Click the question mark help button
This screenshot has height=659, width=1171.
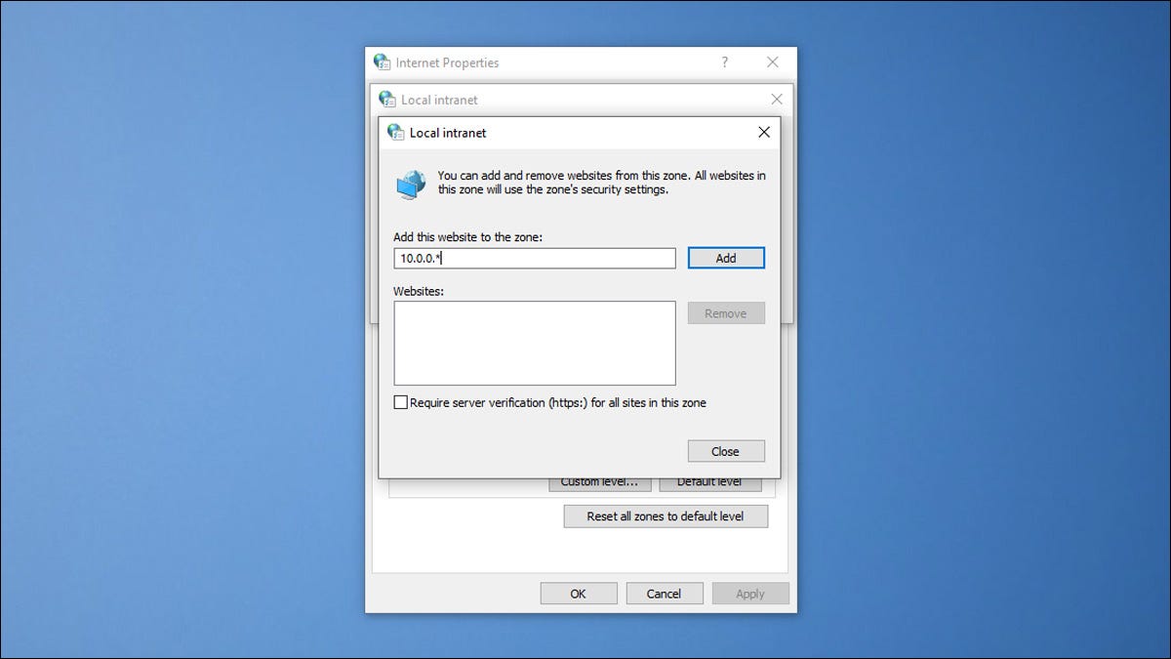[x=724, y=62]
